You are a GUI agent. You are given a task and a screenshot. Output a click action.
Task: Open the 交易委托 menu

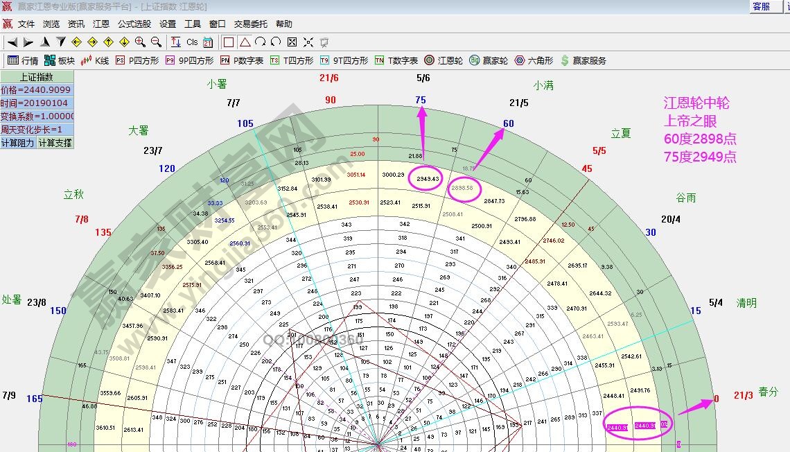click(250, 24)
